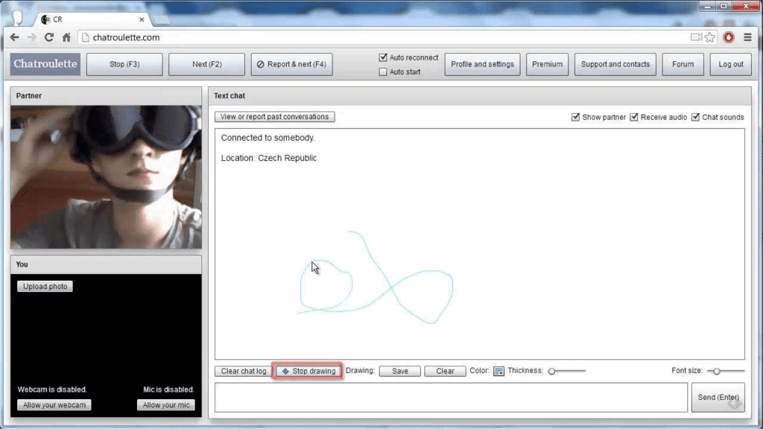Open the Chrome menu icon
This screenshot has width=763, height=429.
pyautogui.click(x=747, y=37)
